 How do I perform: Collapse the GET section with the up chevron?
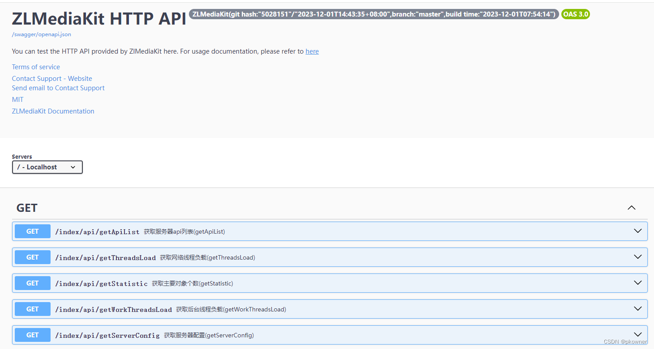[x=632, y=208]
